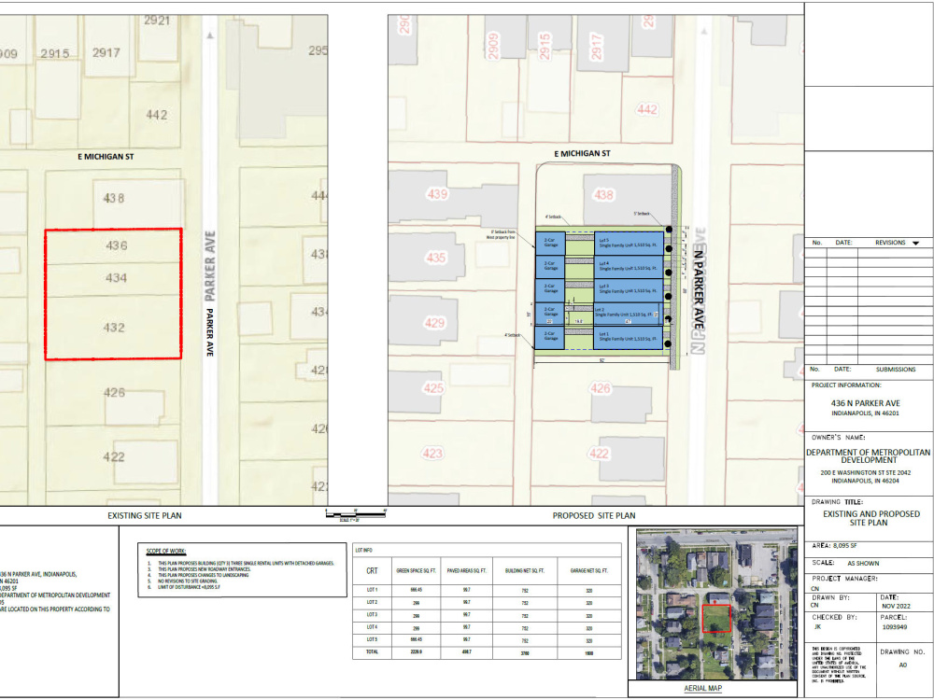Image resolution: width=934 pixels, height=700 pixels.
Task: Click parcel 432 in the existing site plan
Action: [114, 328]
